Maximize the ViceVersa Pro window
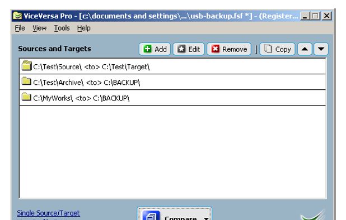 pyautogui.click(x=316, y=16)
